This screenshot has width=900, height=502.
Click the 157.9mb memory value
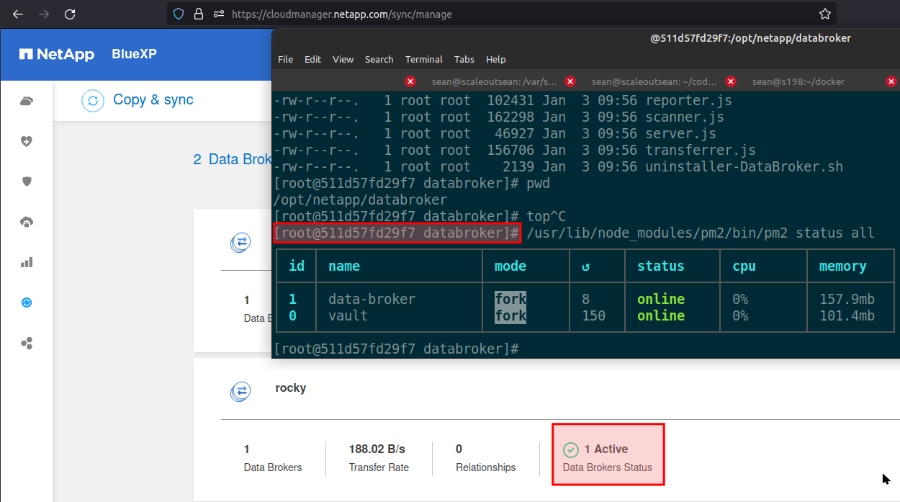coord(847,299)
